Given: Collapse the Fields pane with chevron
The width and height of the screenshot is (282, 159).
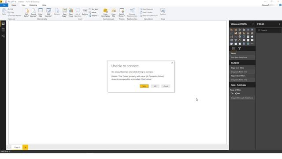Looking at the screenshot, I should tap(280, 24).
